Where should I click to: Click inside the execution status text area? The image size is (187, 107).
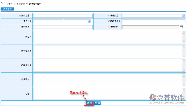pos(108,51)
